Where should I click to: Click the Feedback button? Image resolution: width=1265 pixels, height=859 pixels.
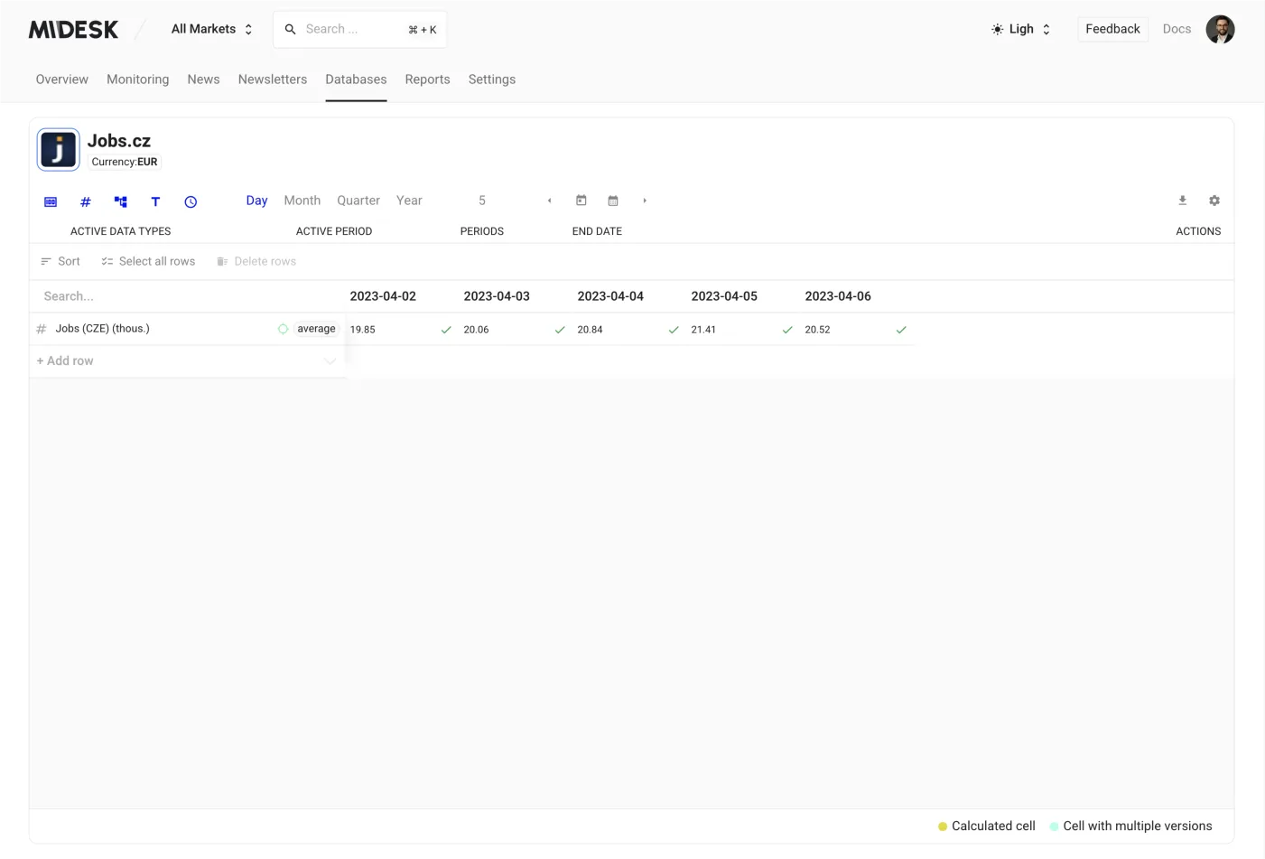(x=1112, y=29)
